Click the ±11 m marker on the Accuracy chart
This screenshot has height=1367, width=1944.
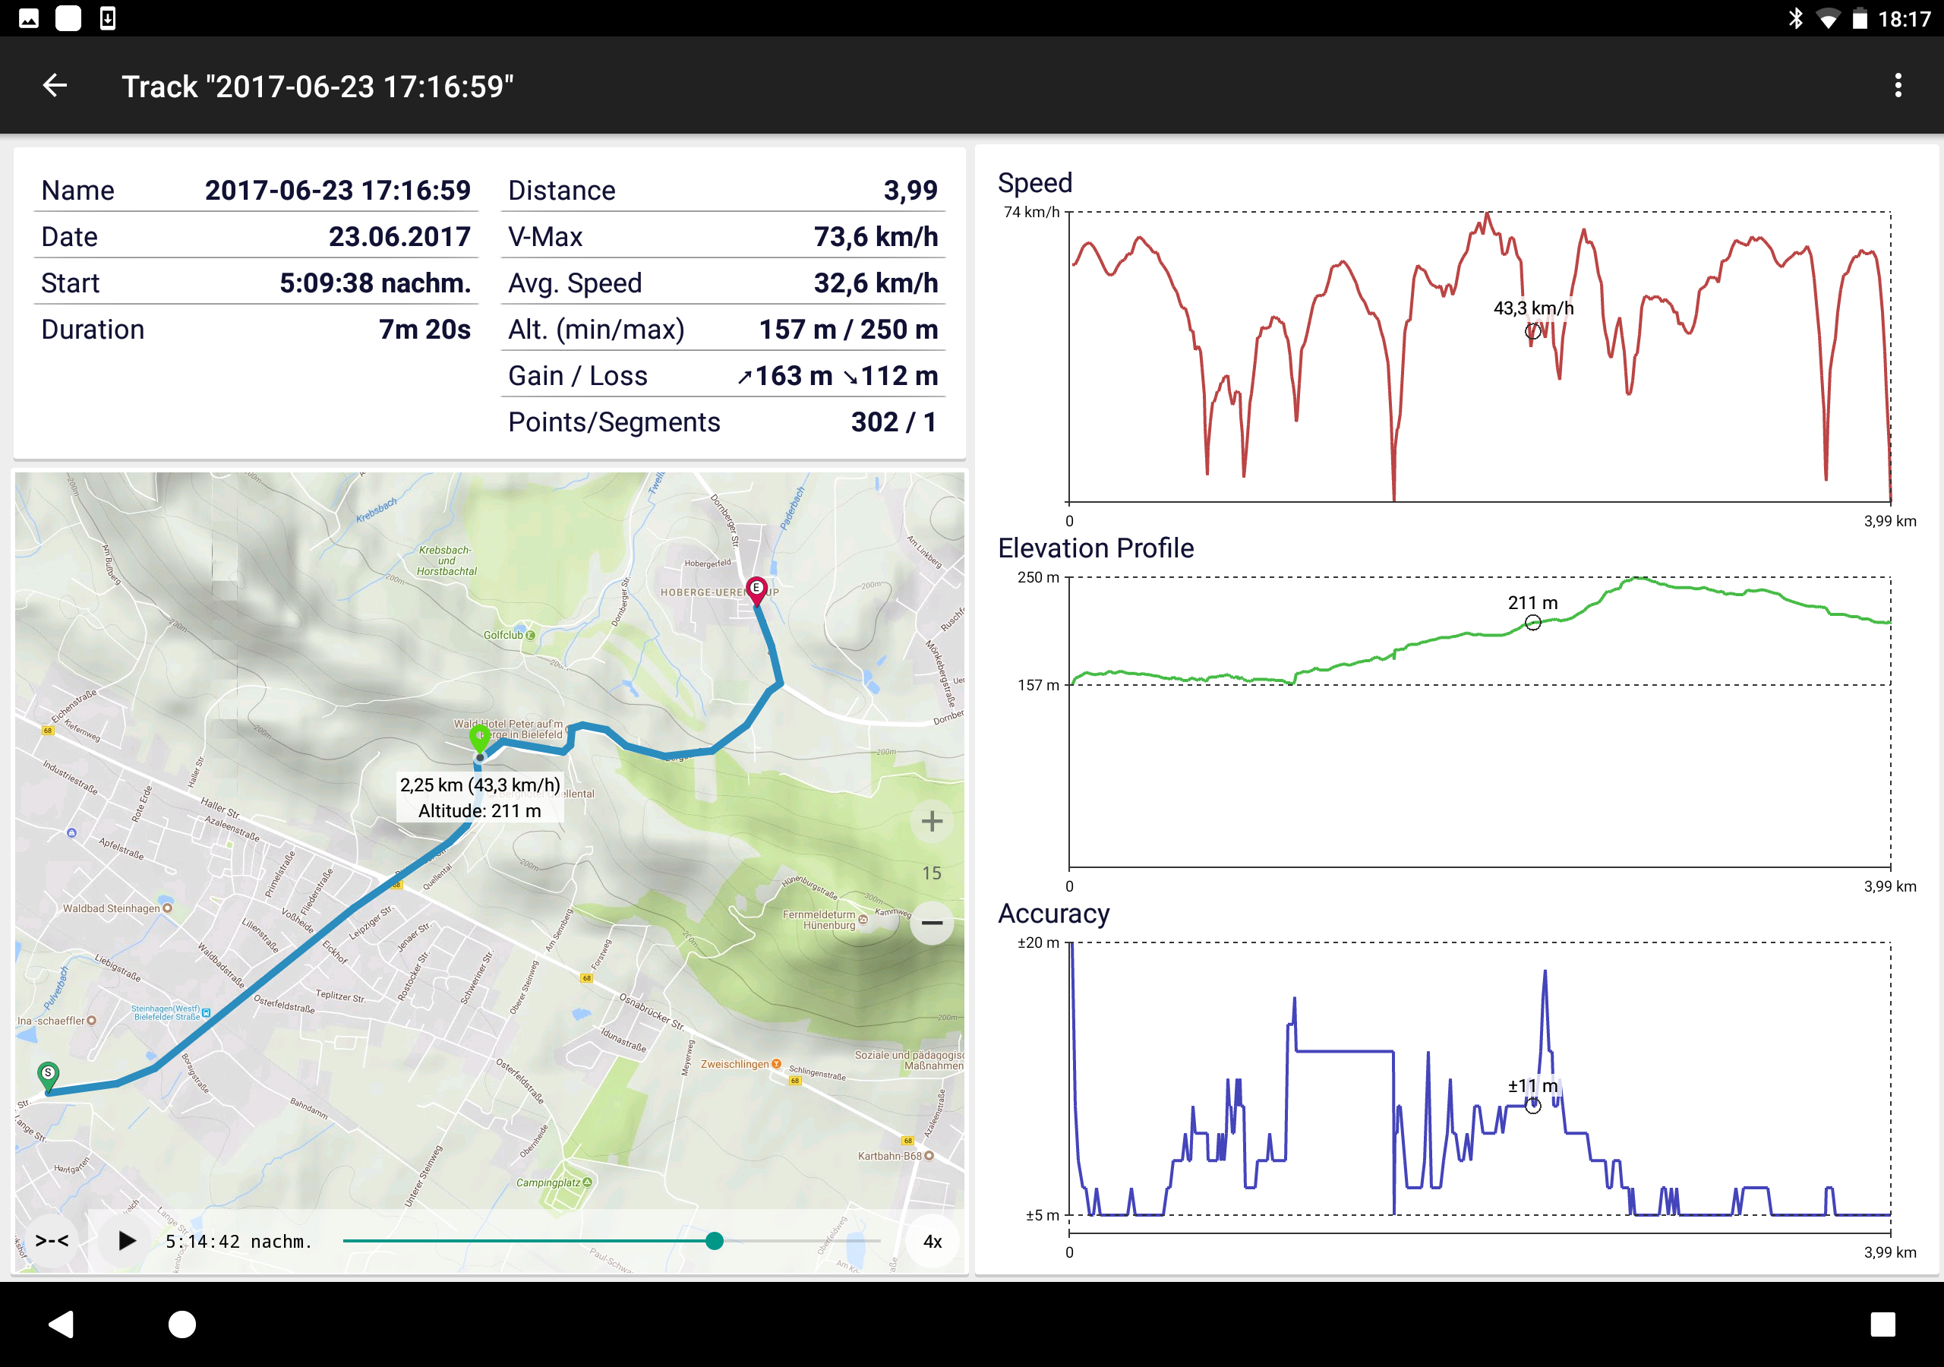1532,1107
